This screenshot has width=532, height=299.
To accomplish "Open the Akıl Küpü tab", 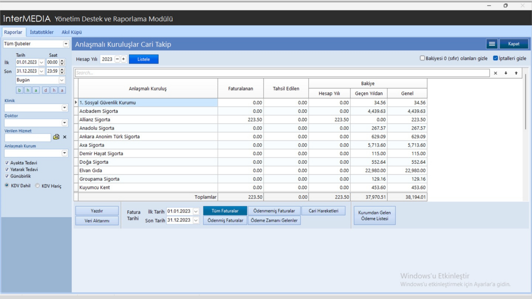I will pyautogui.click(x=71, y=32).
